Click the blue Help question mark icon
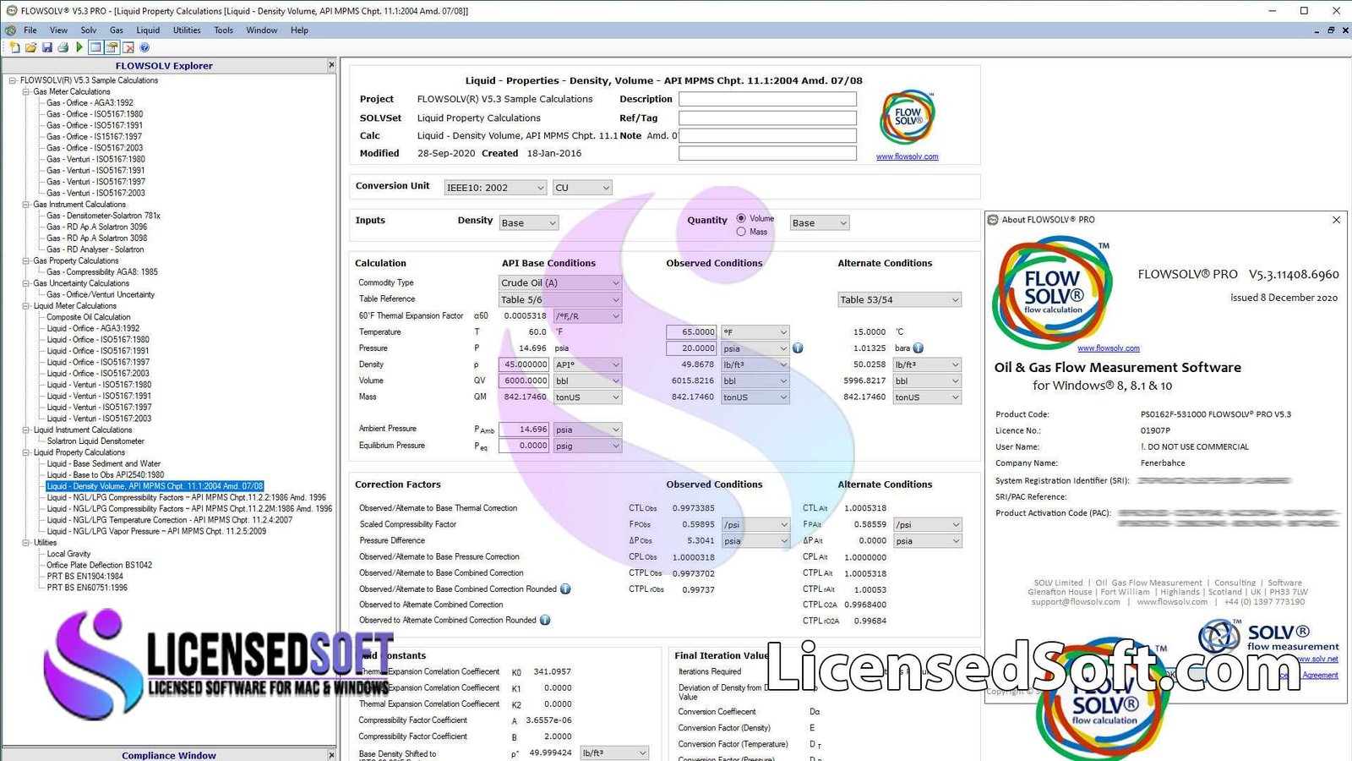This screenshot has width=1352, height=761. pos(144,47)
